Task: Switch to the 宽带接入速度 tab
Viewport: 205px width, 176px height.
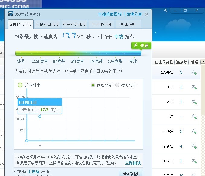Action: point(21,24)
